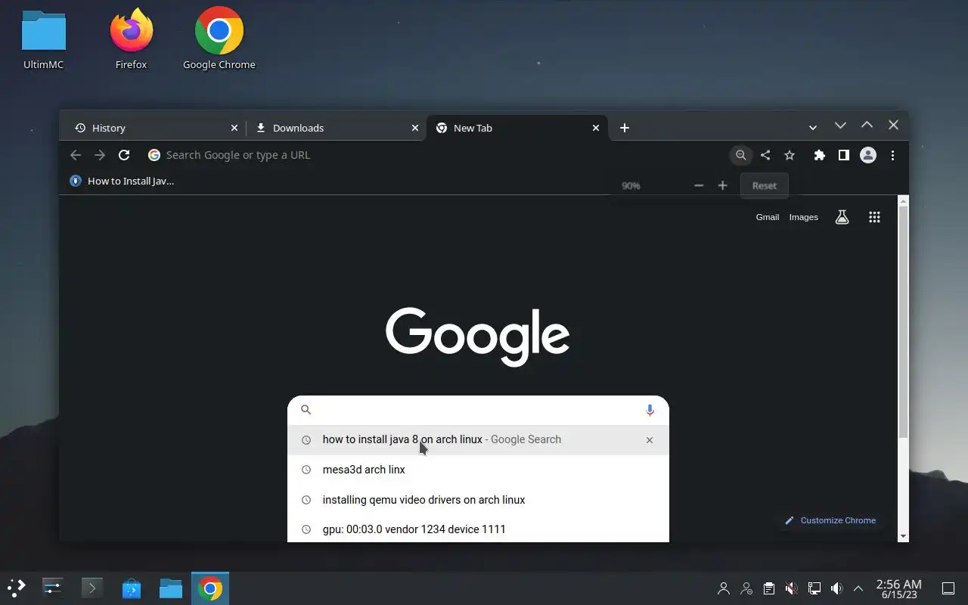Screen dimensions: 968x605
Task: Open clipboard tray icon
Action: click(x=768, y=588)
